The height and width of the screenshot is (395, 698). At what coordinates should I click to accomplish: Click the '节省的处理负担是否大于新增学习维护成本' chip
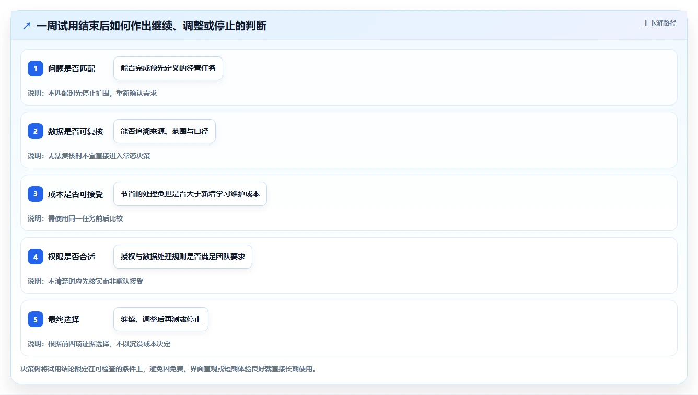click(190, 194)
